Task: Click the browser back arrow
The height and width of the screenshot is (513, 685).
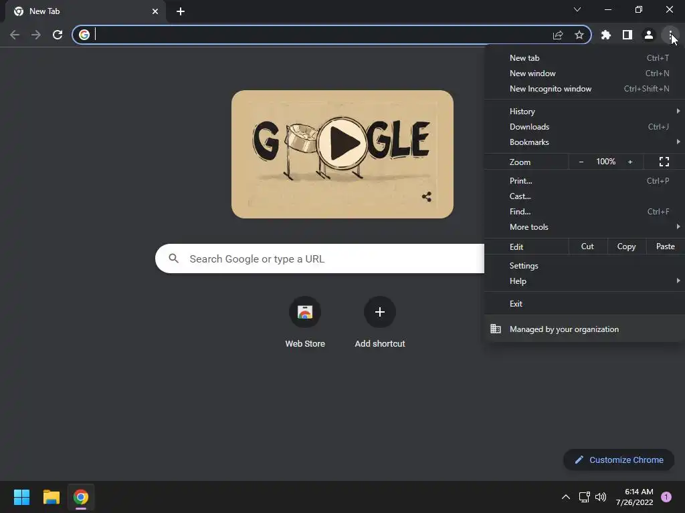Action: point(15,35)
